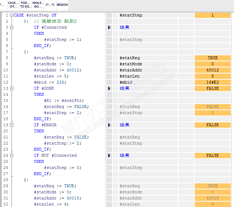
Task: Click the monitor name #statStep on line 1
Action: pos(131,15)
